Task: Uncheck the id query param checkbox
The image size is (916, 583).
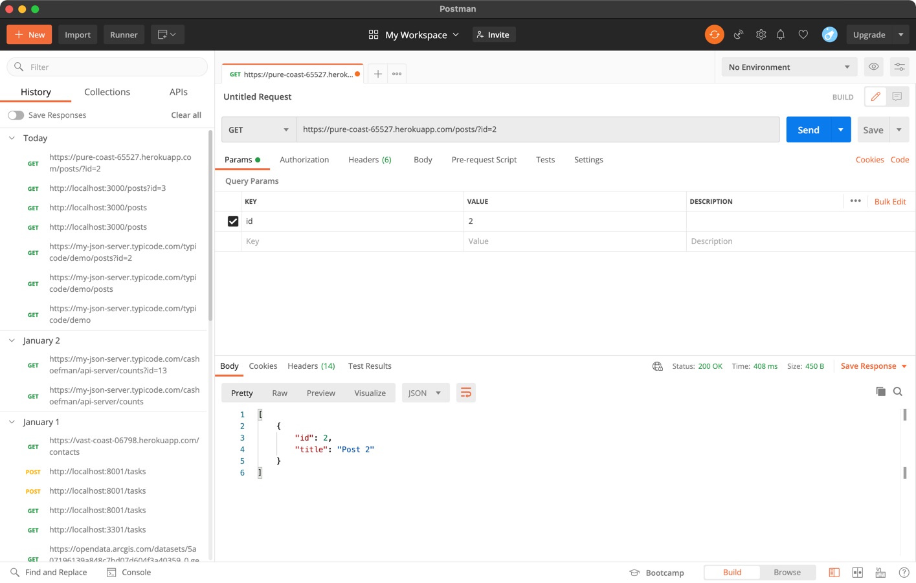Action: click(233, 221)
